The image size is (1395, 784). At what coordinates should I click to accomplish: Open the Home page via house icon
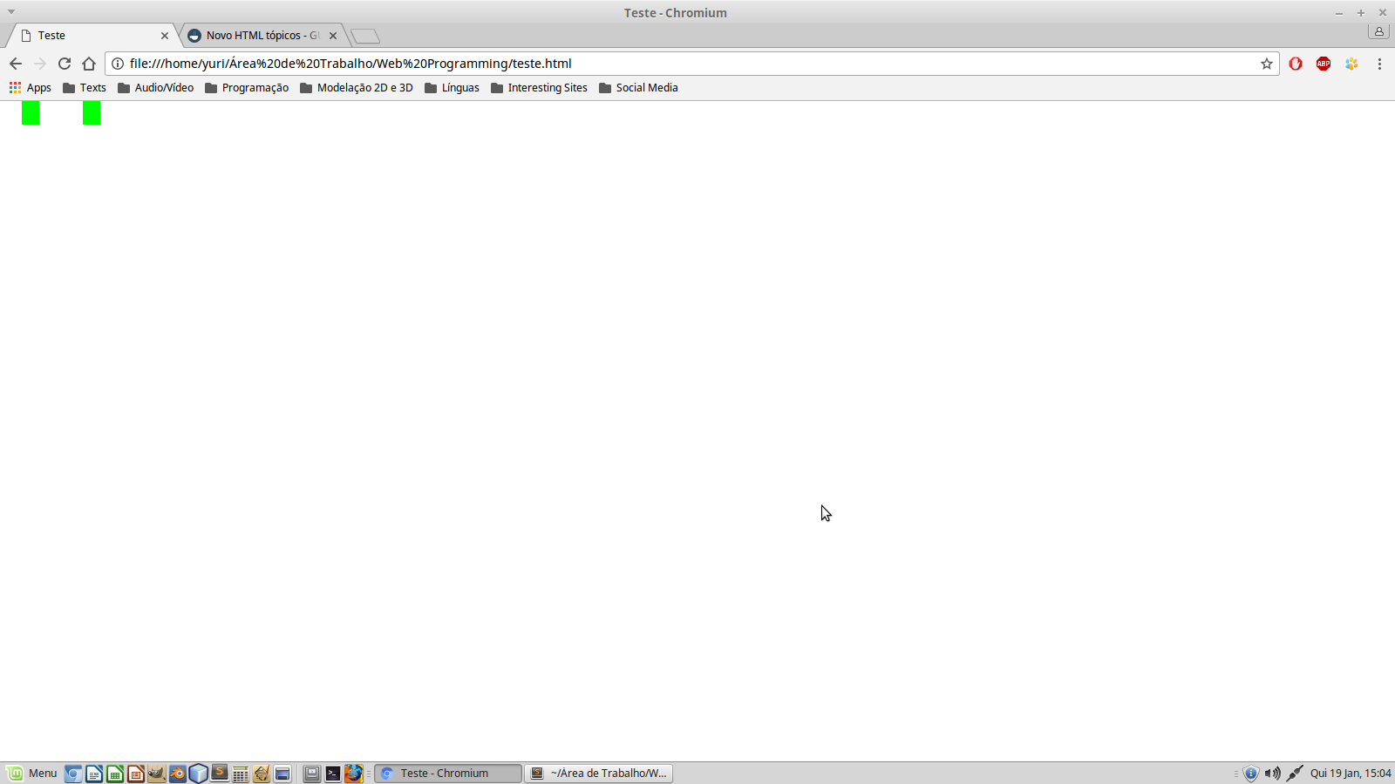(89, 64)
